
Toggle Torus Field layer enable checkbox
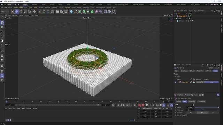click(x=176, y=82)
